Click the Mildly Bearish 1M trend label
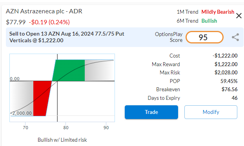This screenshot has width=244, height=146. point(218,12)
